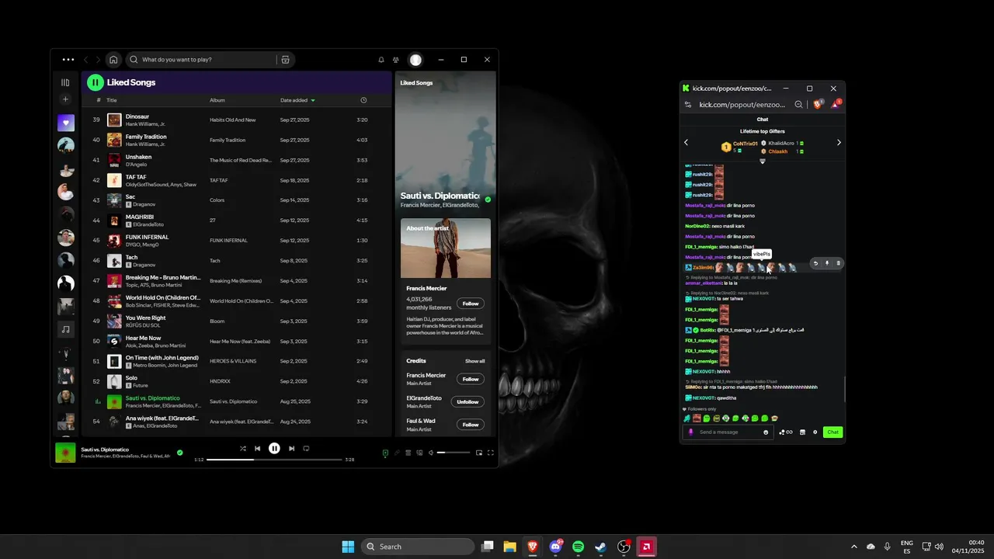Screen dimensions: 994x559
Task: Select the song Dinosaur
Action: coord(137,116)
